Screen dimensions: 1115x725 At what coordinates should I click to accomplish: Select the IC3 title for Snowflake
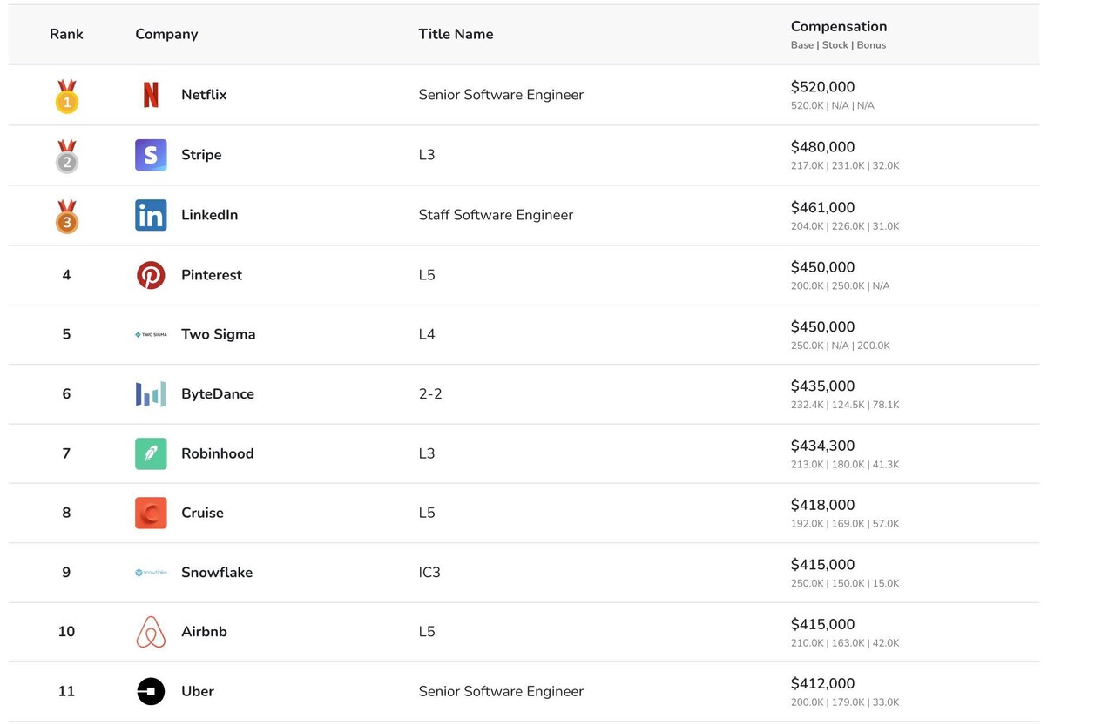pos(429,573)
